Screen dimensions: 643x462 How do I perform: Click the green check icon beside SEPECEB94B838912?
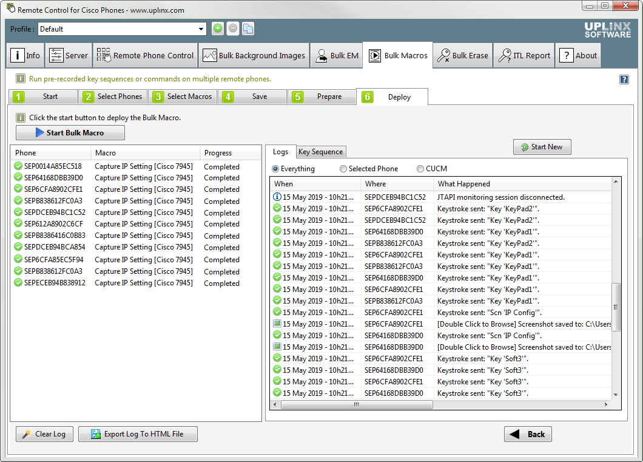click(18, 282)
